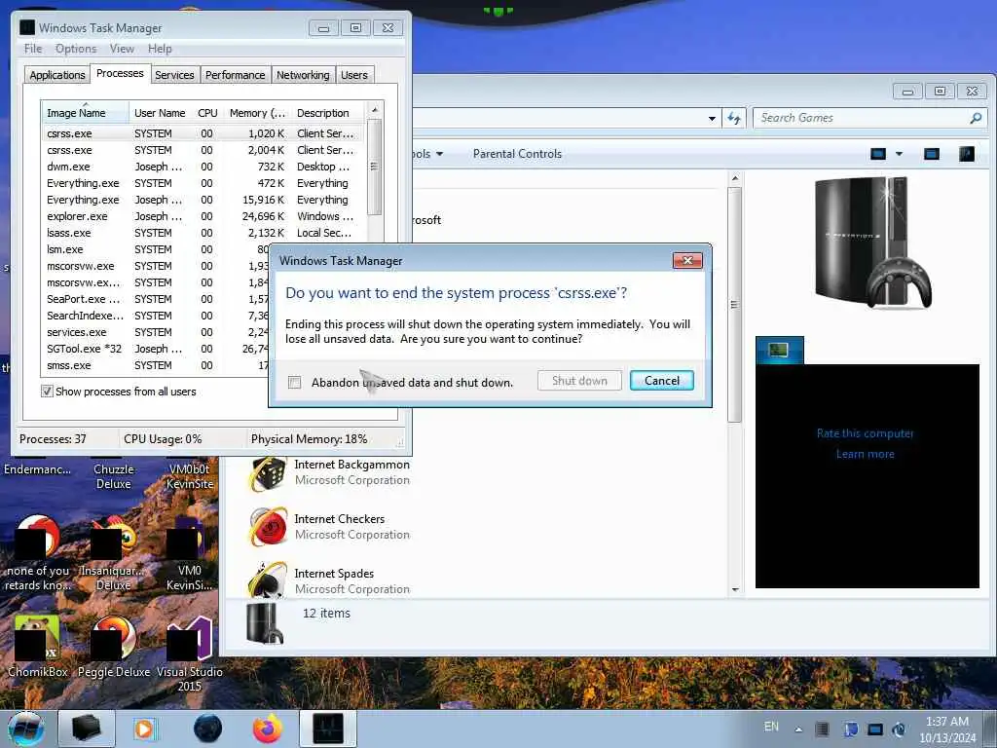Show hidden tray icons arrow
Image resolution: width=997 pixels, height=748 pixels.
(798, 729)
